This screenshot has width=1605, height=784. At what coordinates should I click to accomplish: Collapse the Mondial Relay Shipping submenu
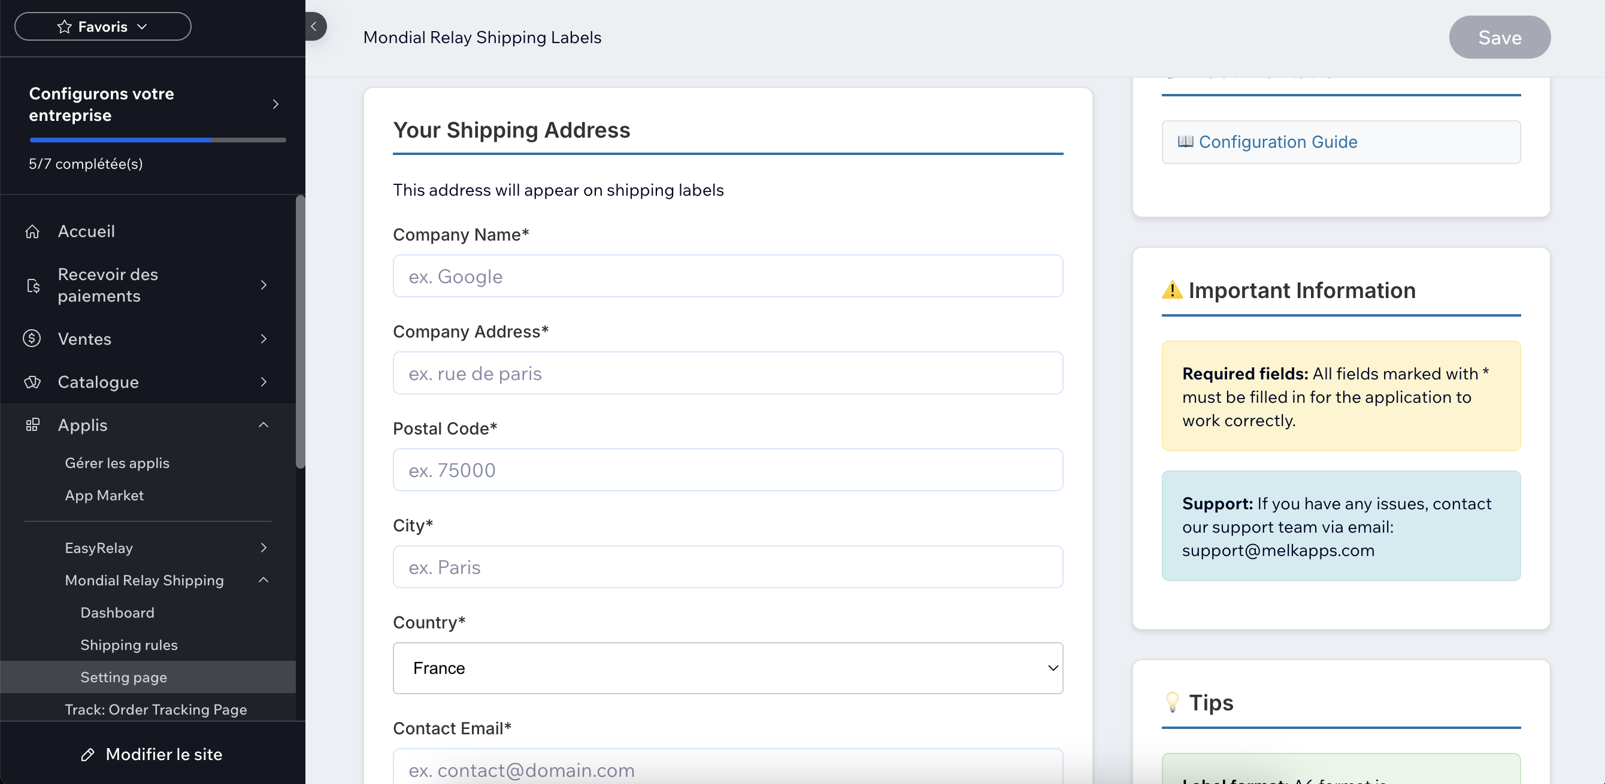[264, 581]
